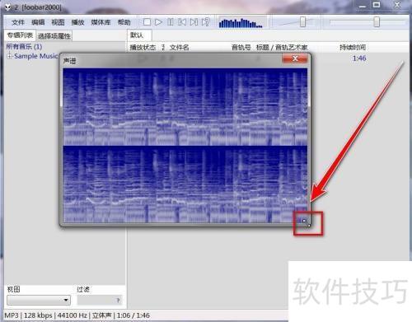The image size is (412, 322).
Task: Close the foobar2000 main window
Action: pos(397,5)
